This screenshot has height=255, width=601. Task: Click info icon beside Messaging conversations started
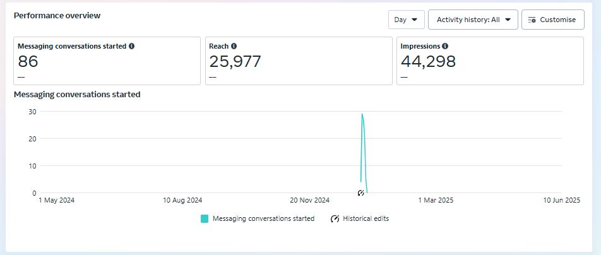click(x=131, y=46)
